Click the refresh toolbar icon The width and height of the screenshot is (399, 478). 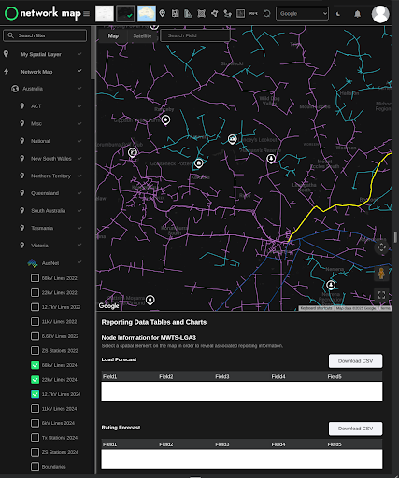point(266,13)
